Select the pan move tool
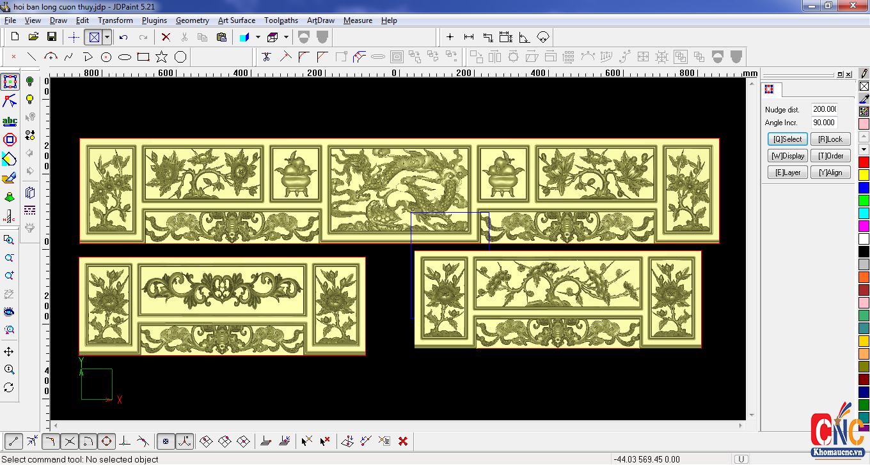 coord(9,352)
